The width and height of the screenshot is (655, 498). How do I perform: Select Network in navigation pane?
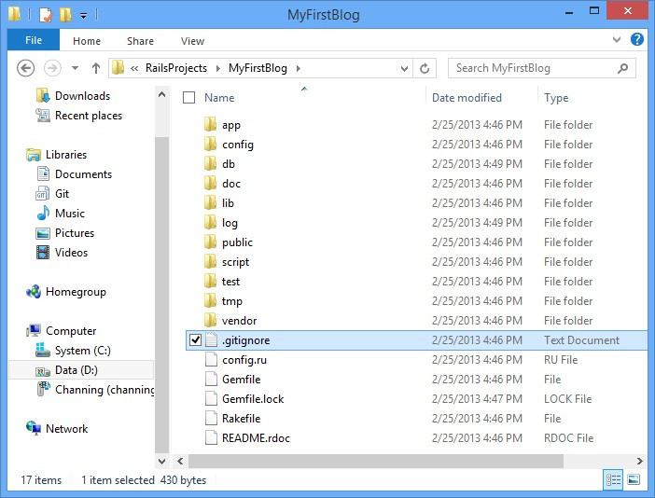(66, 429)
